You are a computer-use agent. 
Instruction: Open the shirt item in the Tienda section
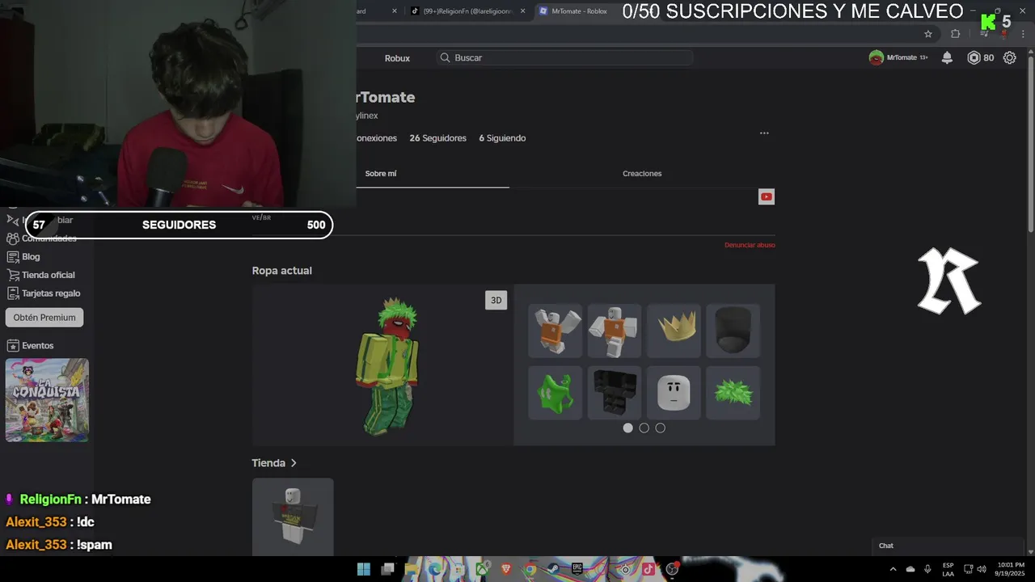293,517
